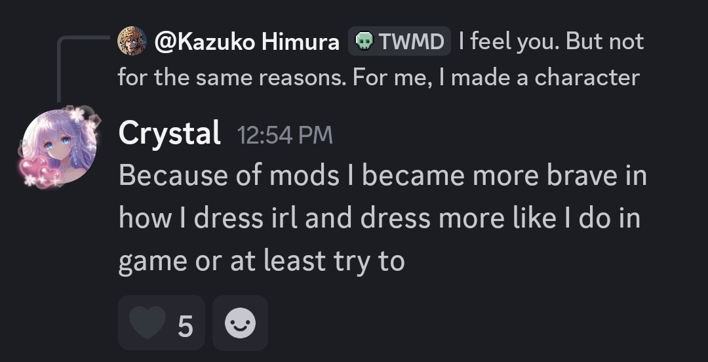Click Kazuko Himura's small reply avatar

pyautogui.click(x=131, y=42)
